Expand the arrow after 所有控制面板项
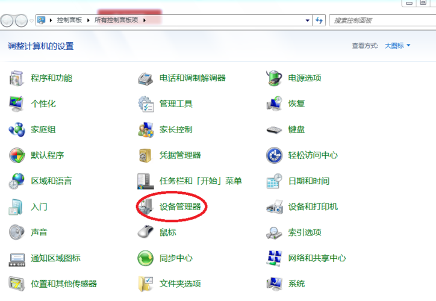Image resolution: width=436 pixels, height=301 pixels. 145,20
